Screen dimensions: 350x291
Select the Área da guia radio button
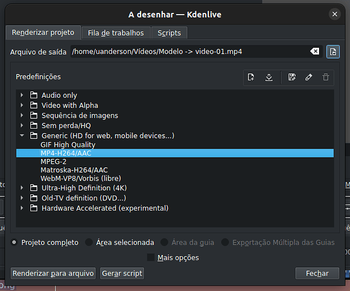point(164,242)
